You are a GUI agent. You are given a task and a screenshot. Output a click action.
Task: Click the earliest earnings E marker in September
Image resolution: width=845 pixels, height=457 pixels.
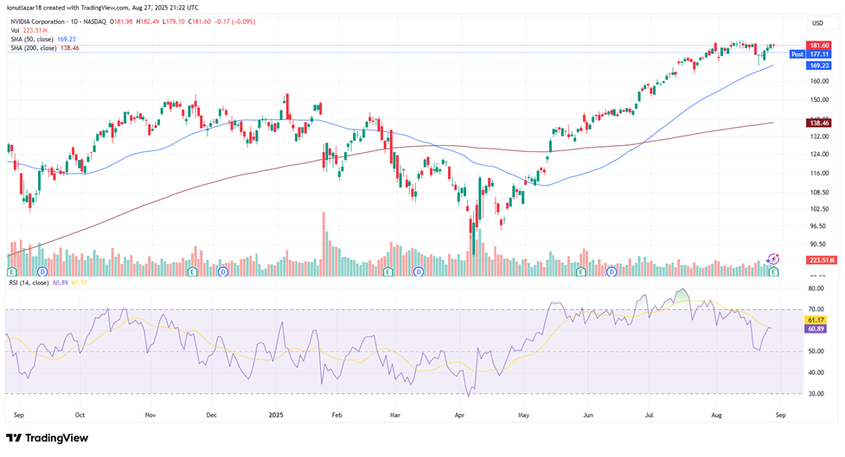pyautogui.click(x=10, y=271)
